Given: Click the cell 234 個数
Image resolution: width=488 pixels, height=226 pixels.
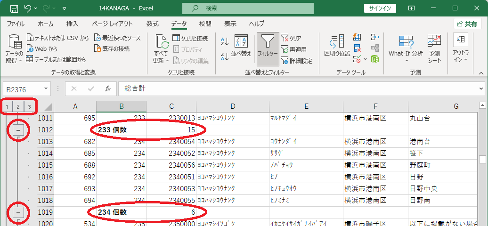Looking at the screenshot, I should 122,212.
